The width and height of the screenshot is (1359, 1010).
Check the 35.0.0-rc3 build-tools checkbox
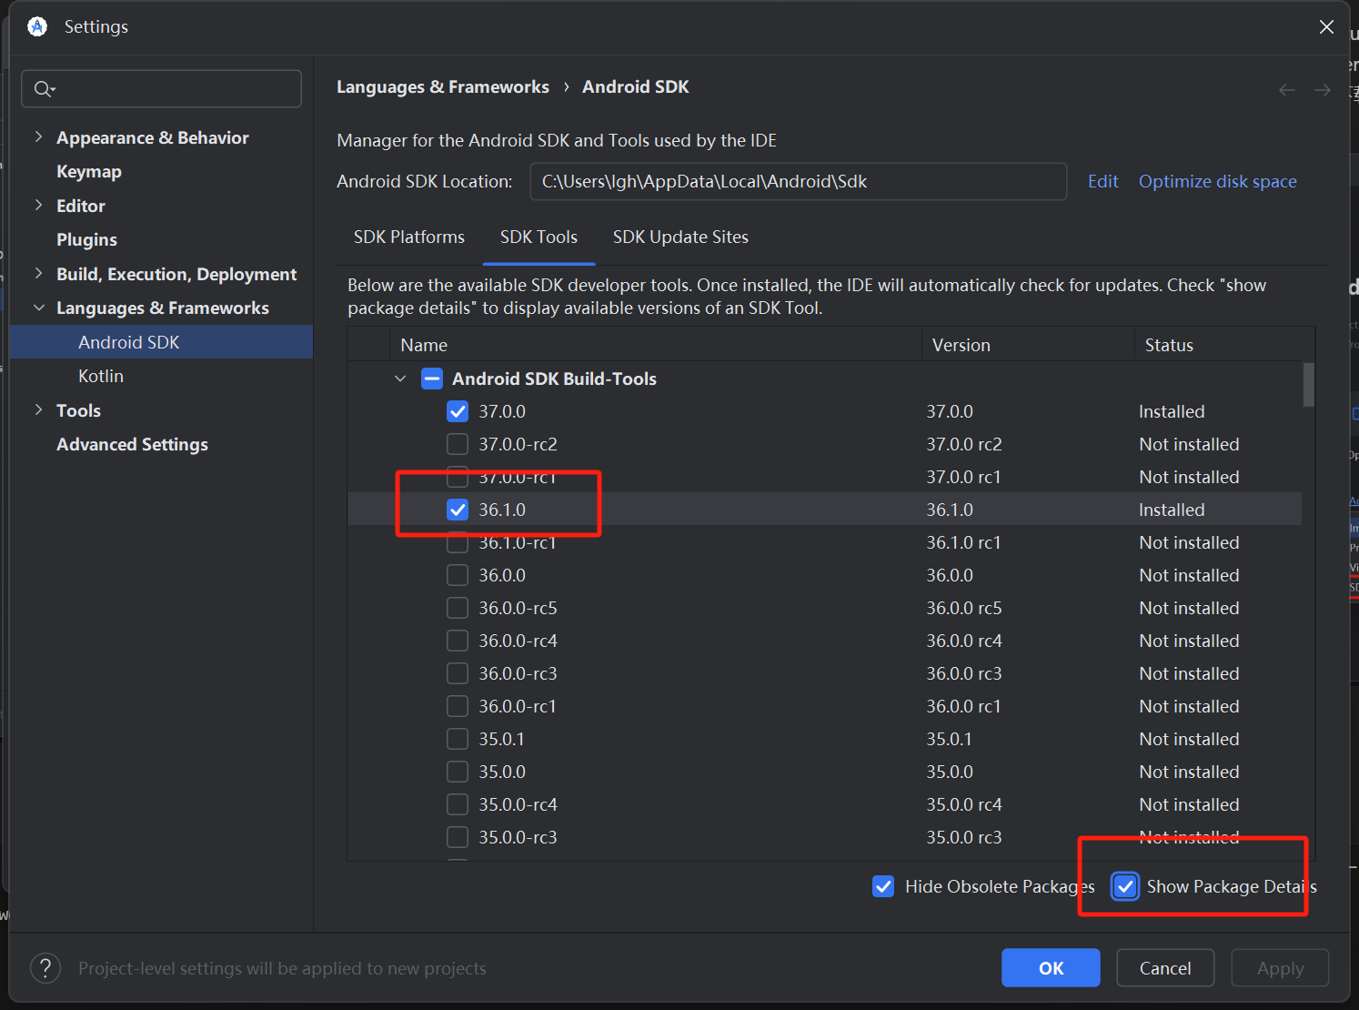pos(458,837)
